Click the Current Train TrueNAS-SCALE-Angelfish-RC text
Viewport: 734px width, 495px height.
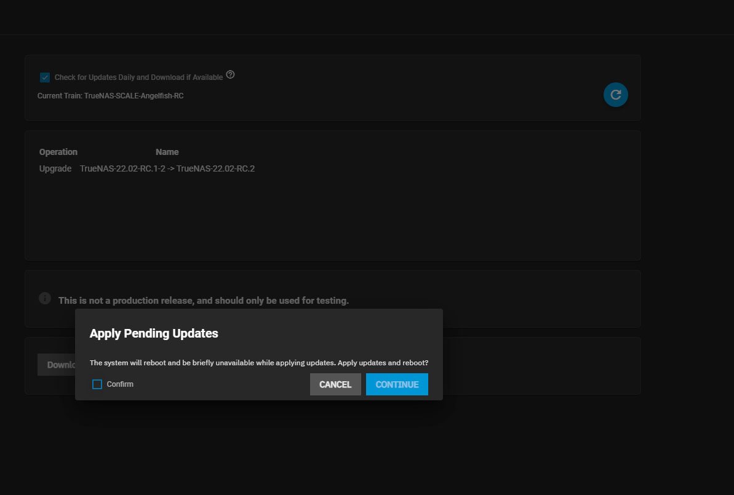(x=110, y=96)
